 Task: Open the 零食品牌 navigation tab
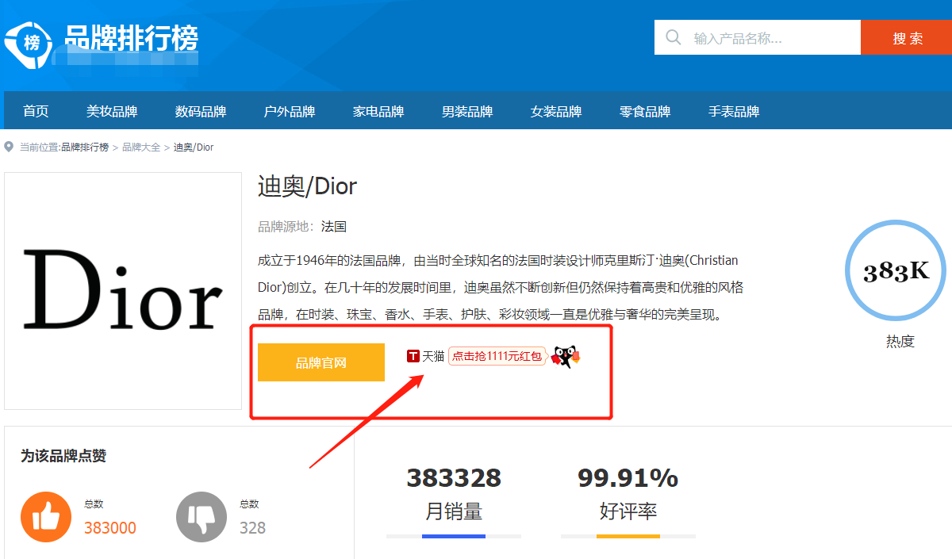tap(645, 111)
